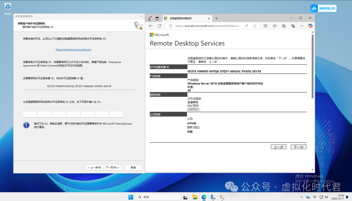This screenshot has width=352, height=201.
Task: Open a new browser tab
Action: [216, 19]
